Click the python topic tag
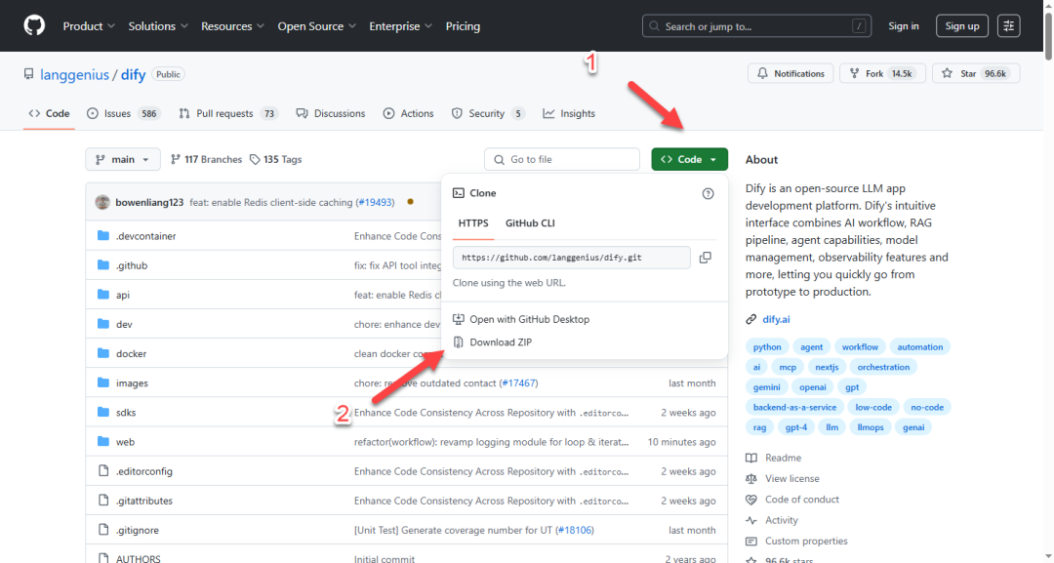The height and width of the screenshot is (563, 1054). [767, 347]
